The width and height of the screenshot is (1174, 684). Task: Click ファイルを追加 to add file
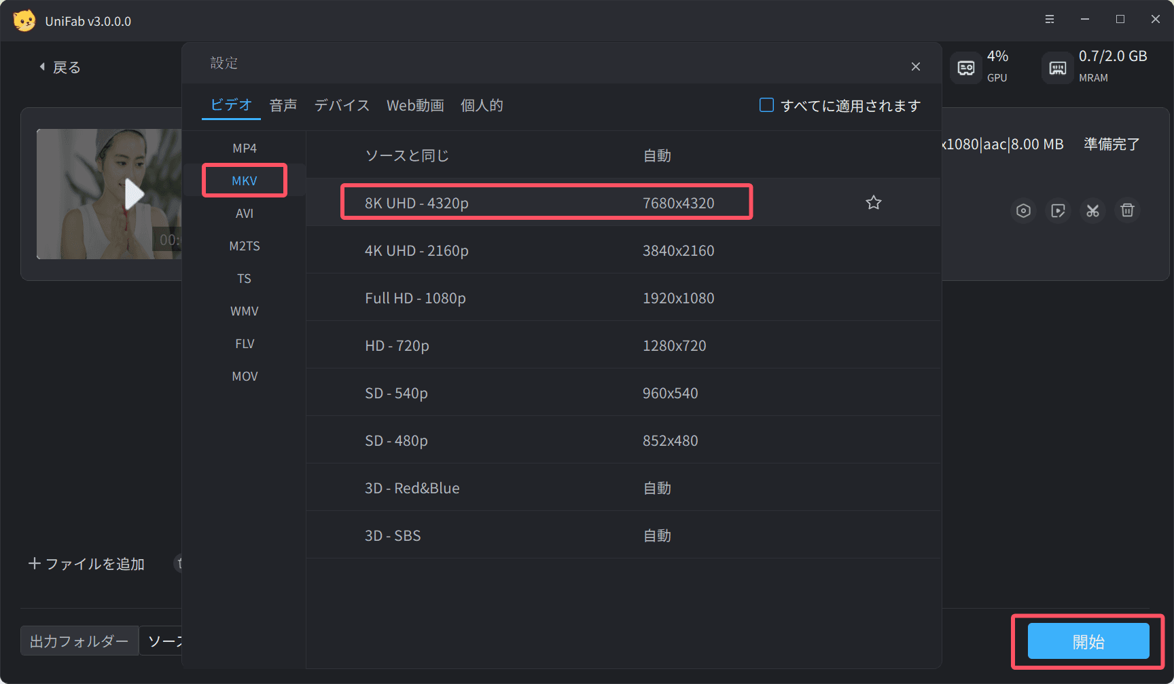point(86,564)
